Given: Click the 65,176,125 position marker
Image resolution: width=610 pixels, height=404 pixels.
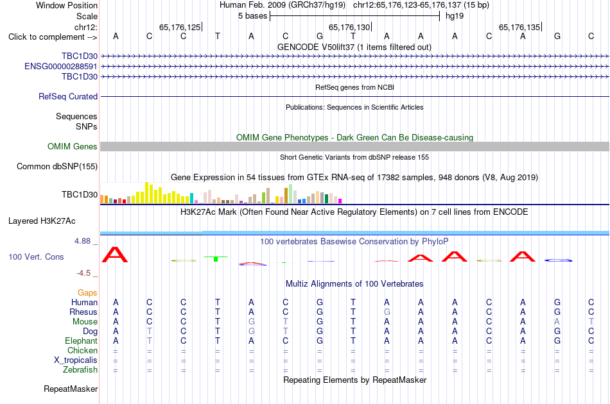Looking at the screenshot, I should (180, 27).
